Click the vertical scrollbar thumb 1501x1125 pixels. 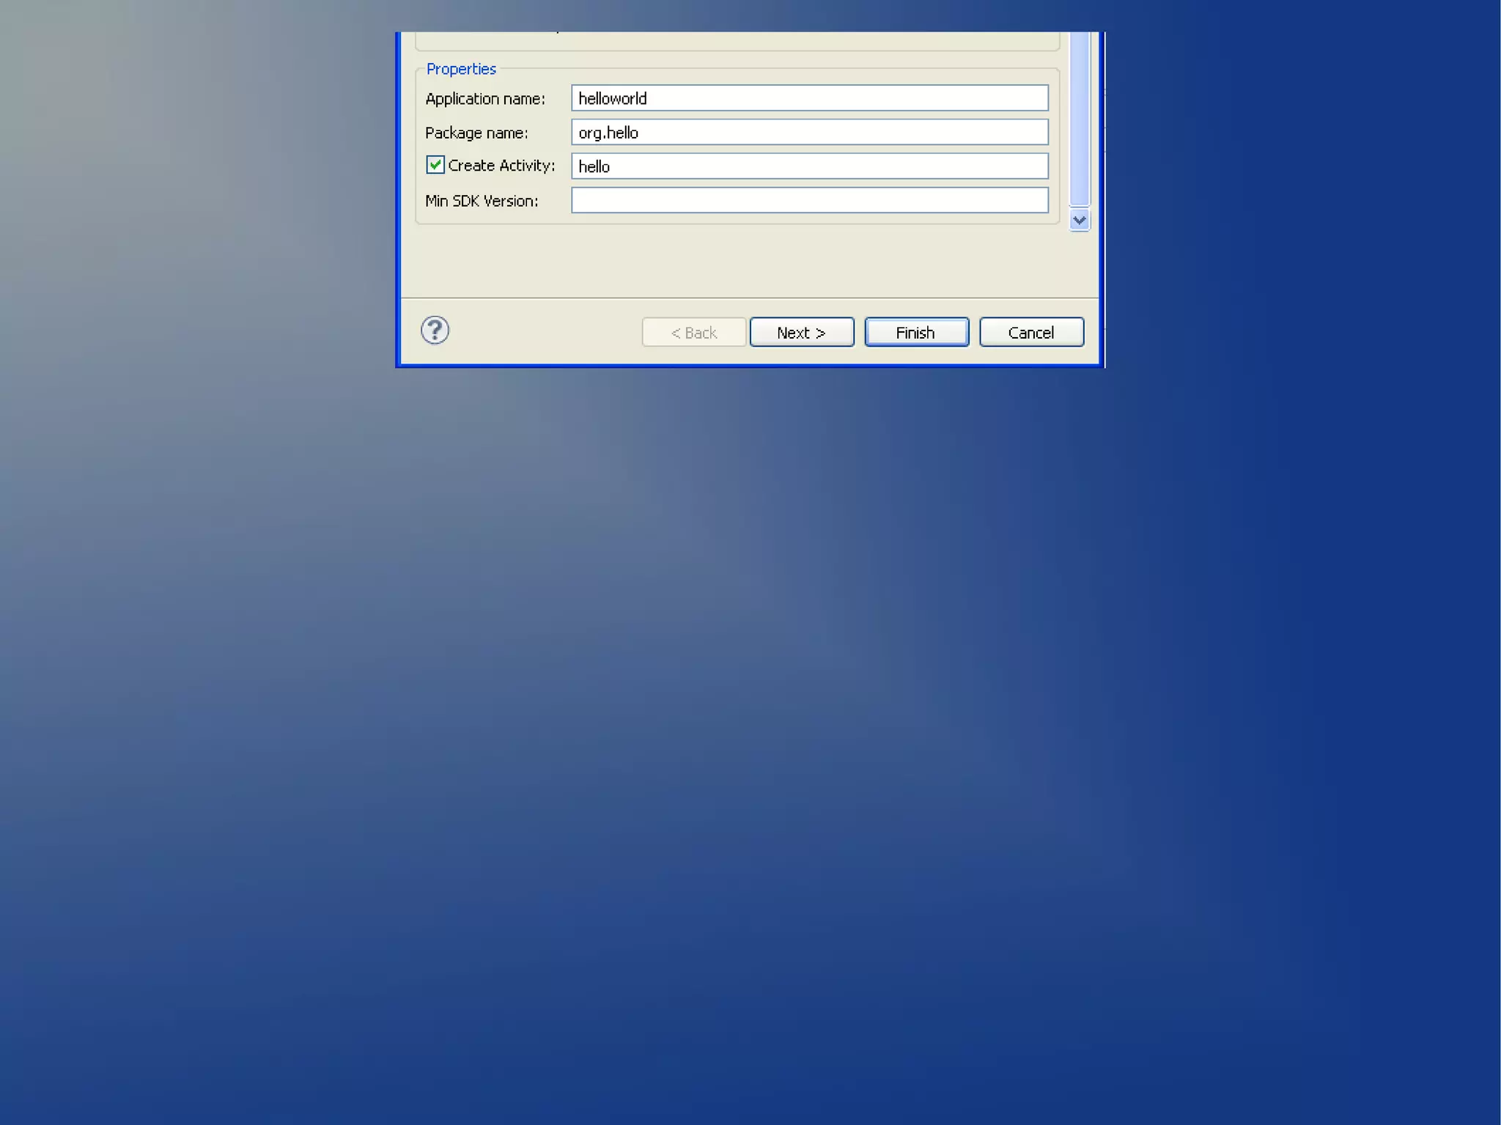[x=1079, y=117]
